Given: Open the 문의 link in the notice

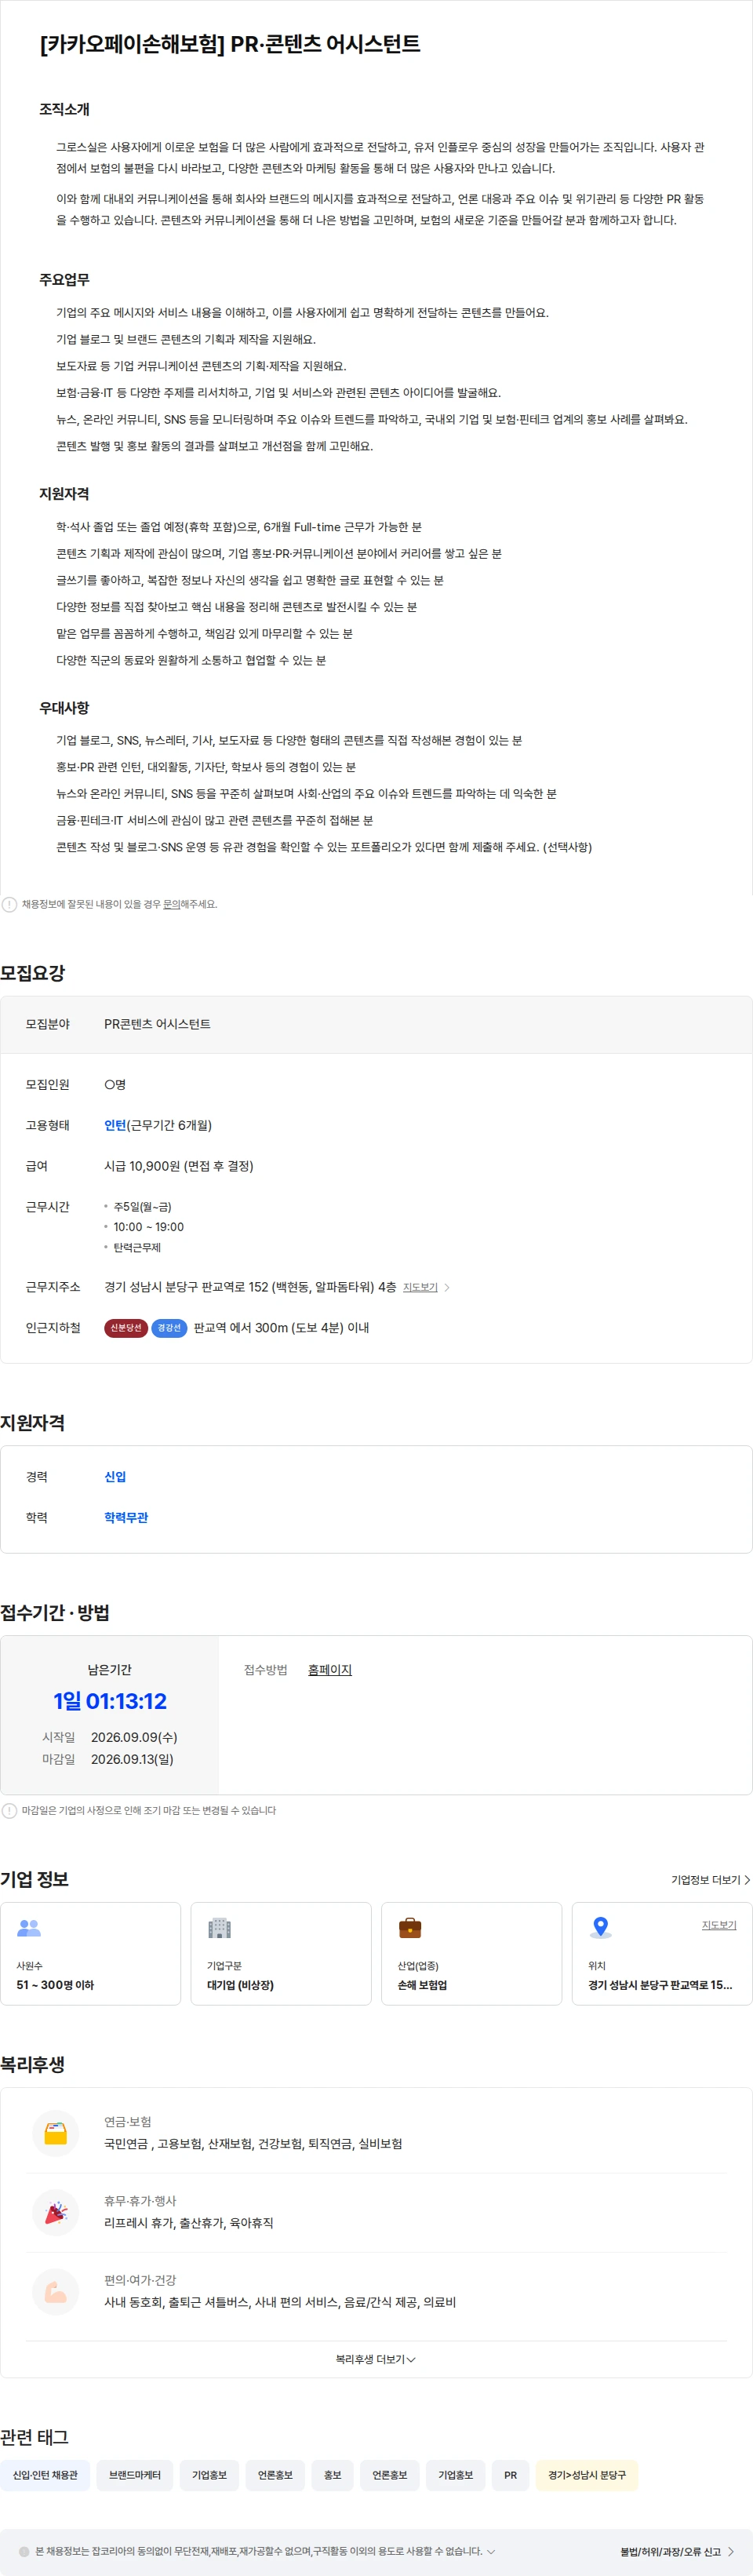Looking at the screenshot, I should tap(172, 904).
